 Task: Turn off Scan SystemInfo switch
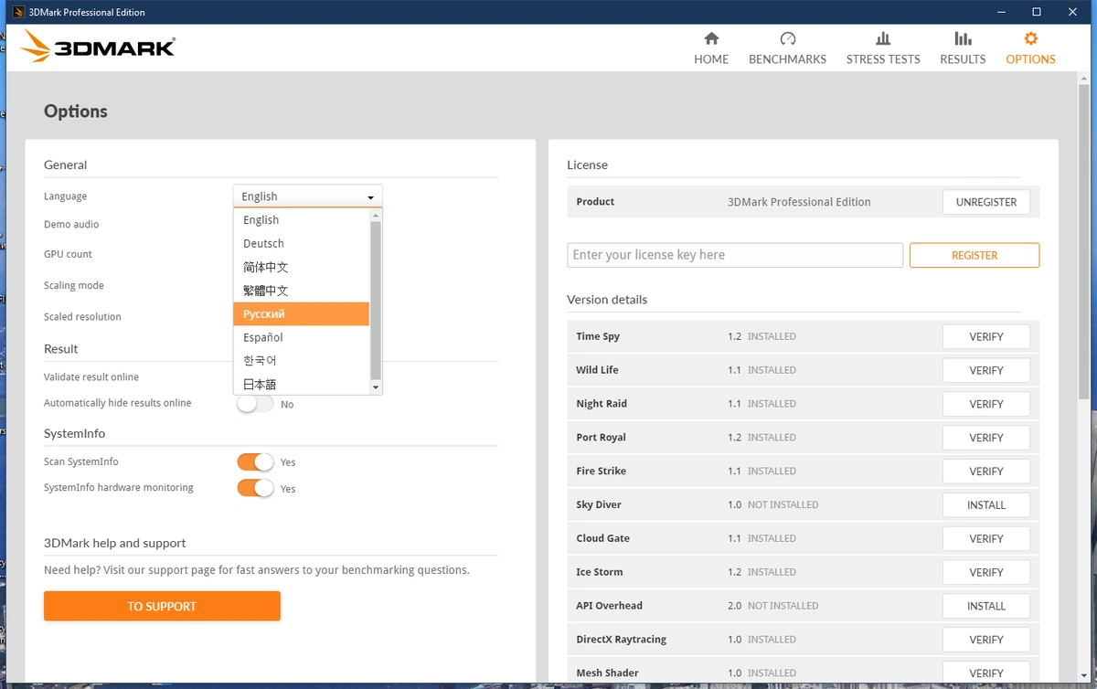coord(255,461)
